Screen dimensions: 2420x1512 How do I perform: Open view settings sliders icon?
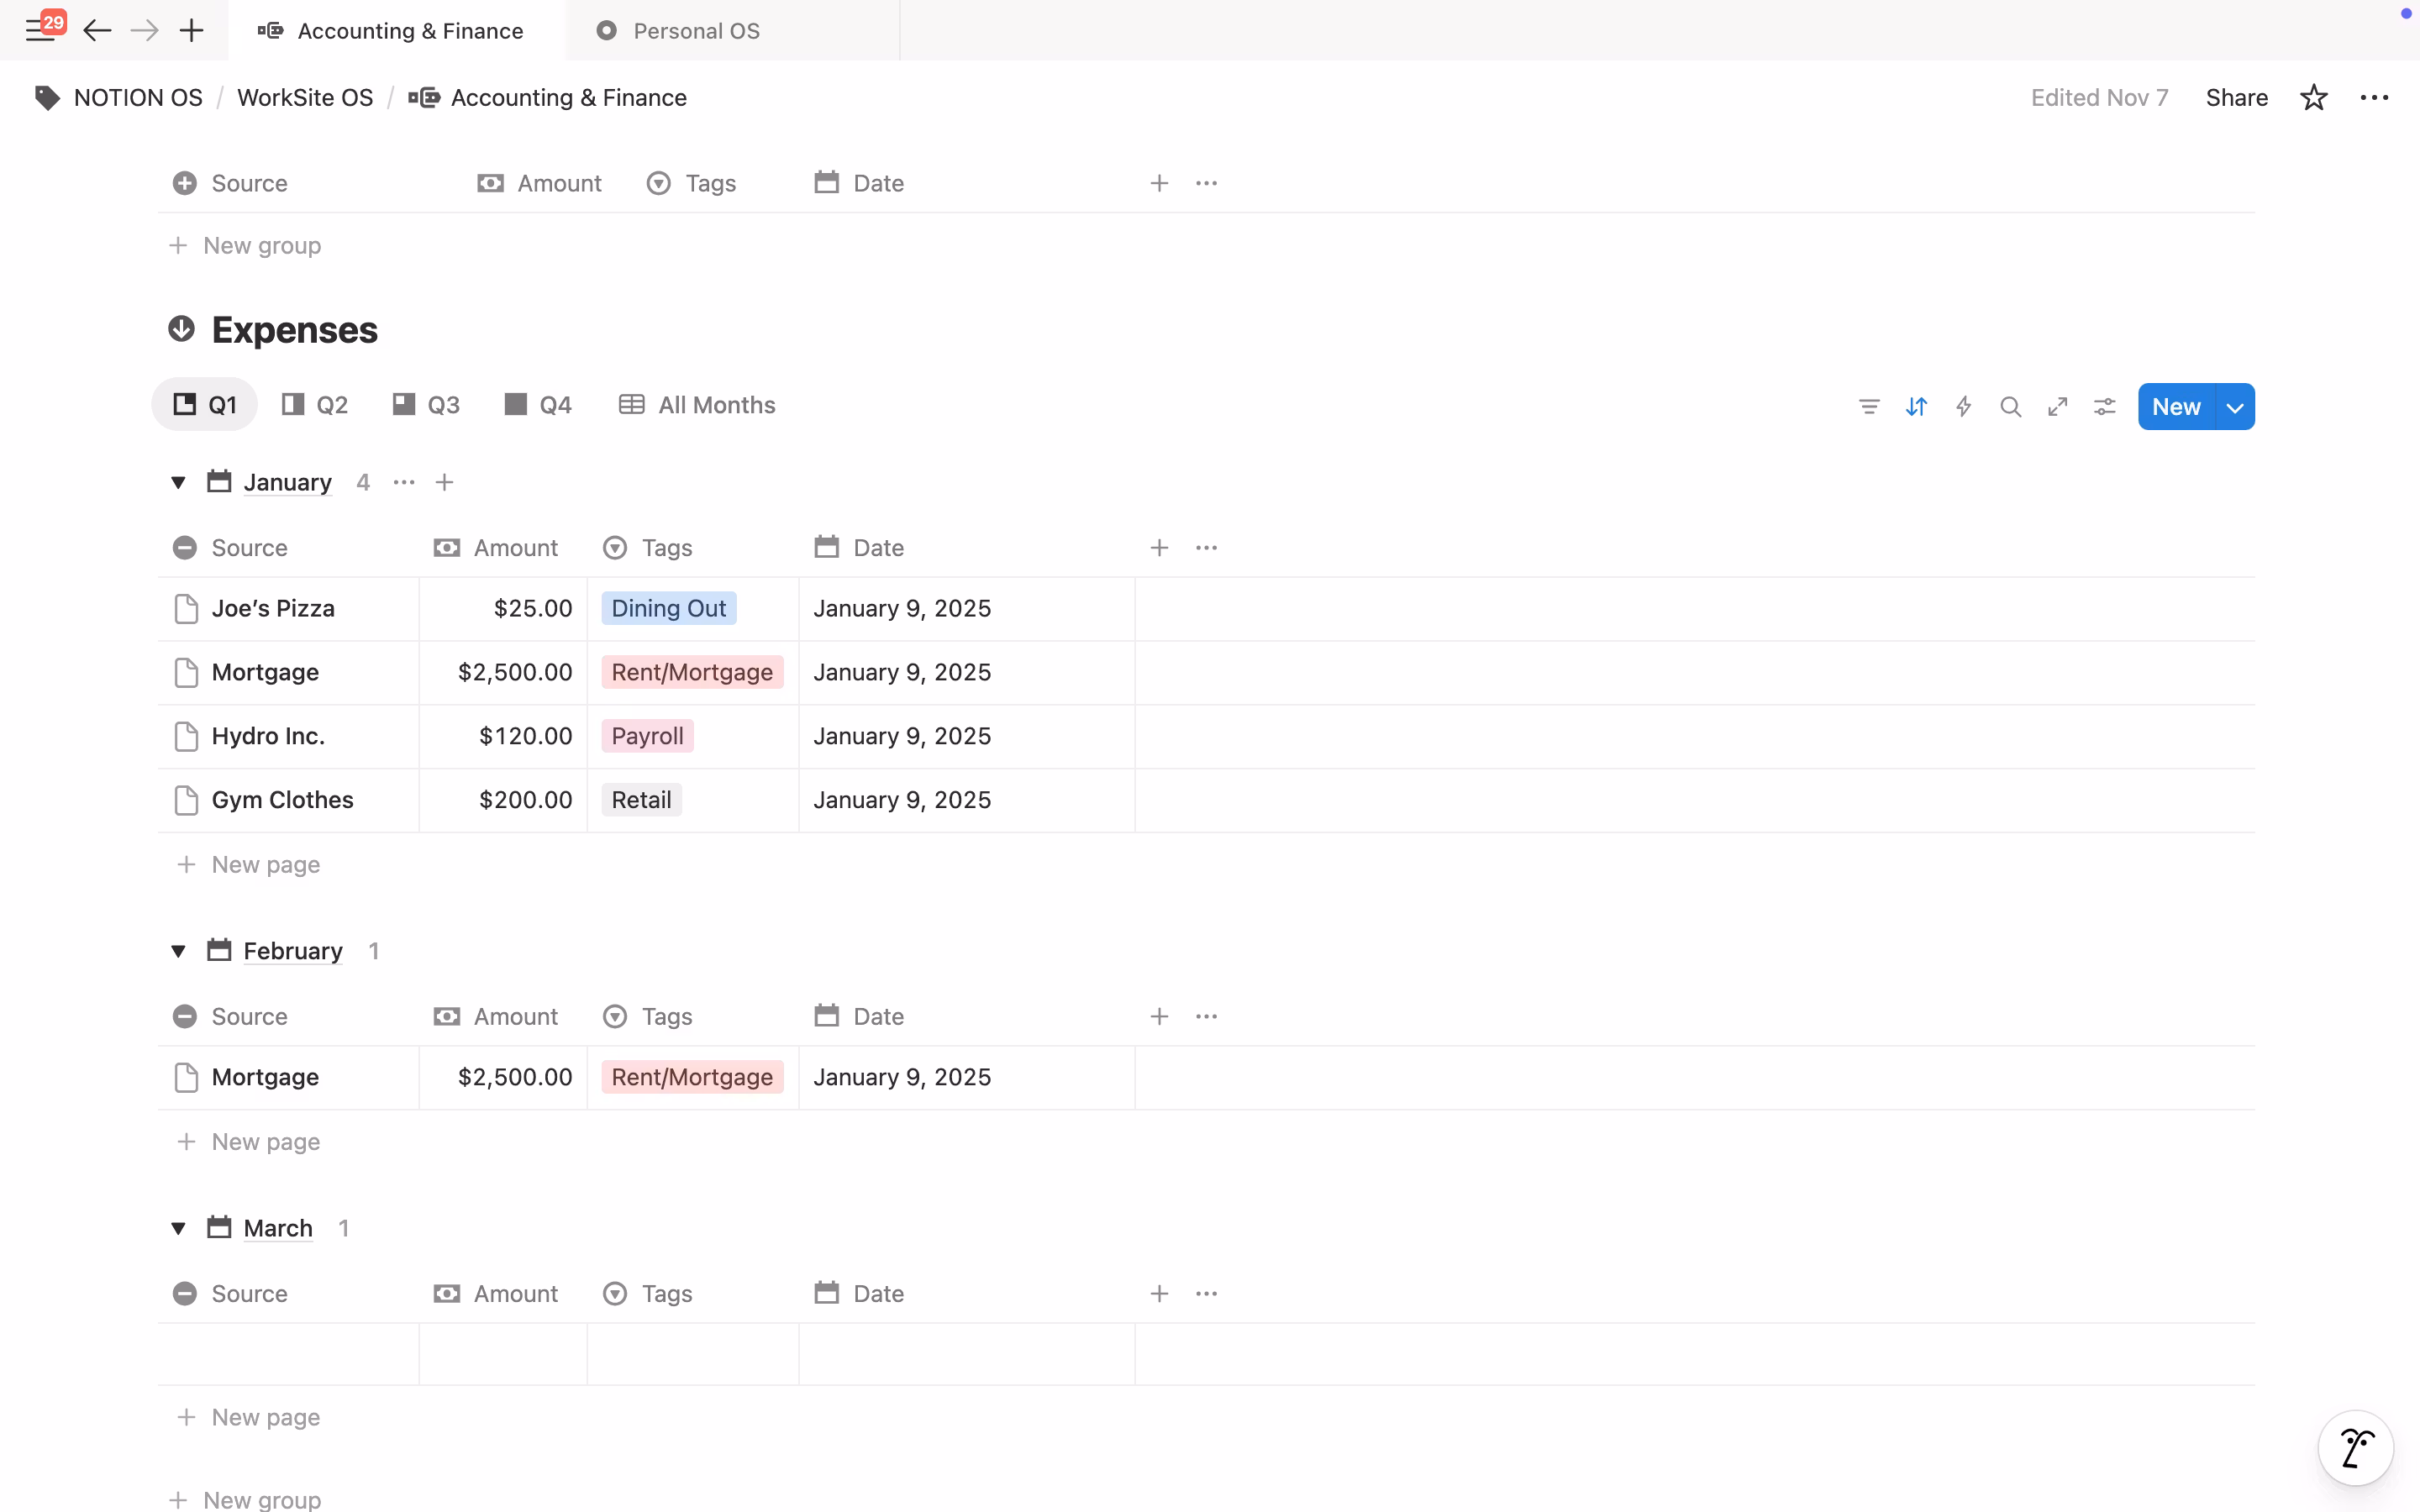click(x=2104, y=407)
